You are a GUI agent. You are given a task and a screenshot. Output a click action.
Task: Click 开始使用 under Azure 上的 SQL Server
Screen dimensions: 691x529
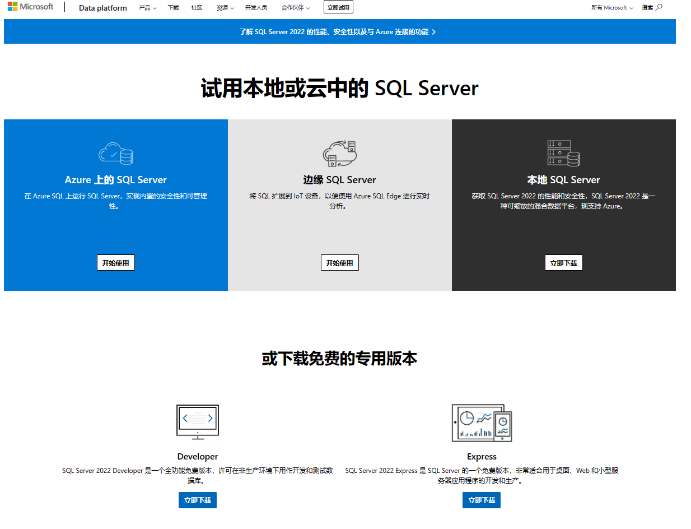point(116,263)
